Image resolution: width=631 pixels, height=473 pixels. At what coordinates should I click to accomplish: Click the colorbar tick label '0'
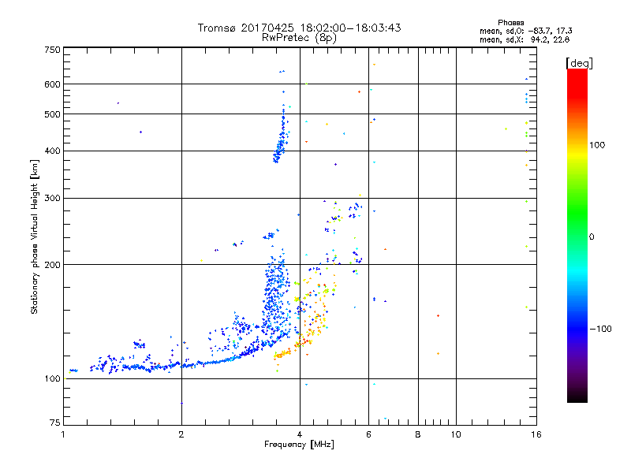592,237
